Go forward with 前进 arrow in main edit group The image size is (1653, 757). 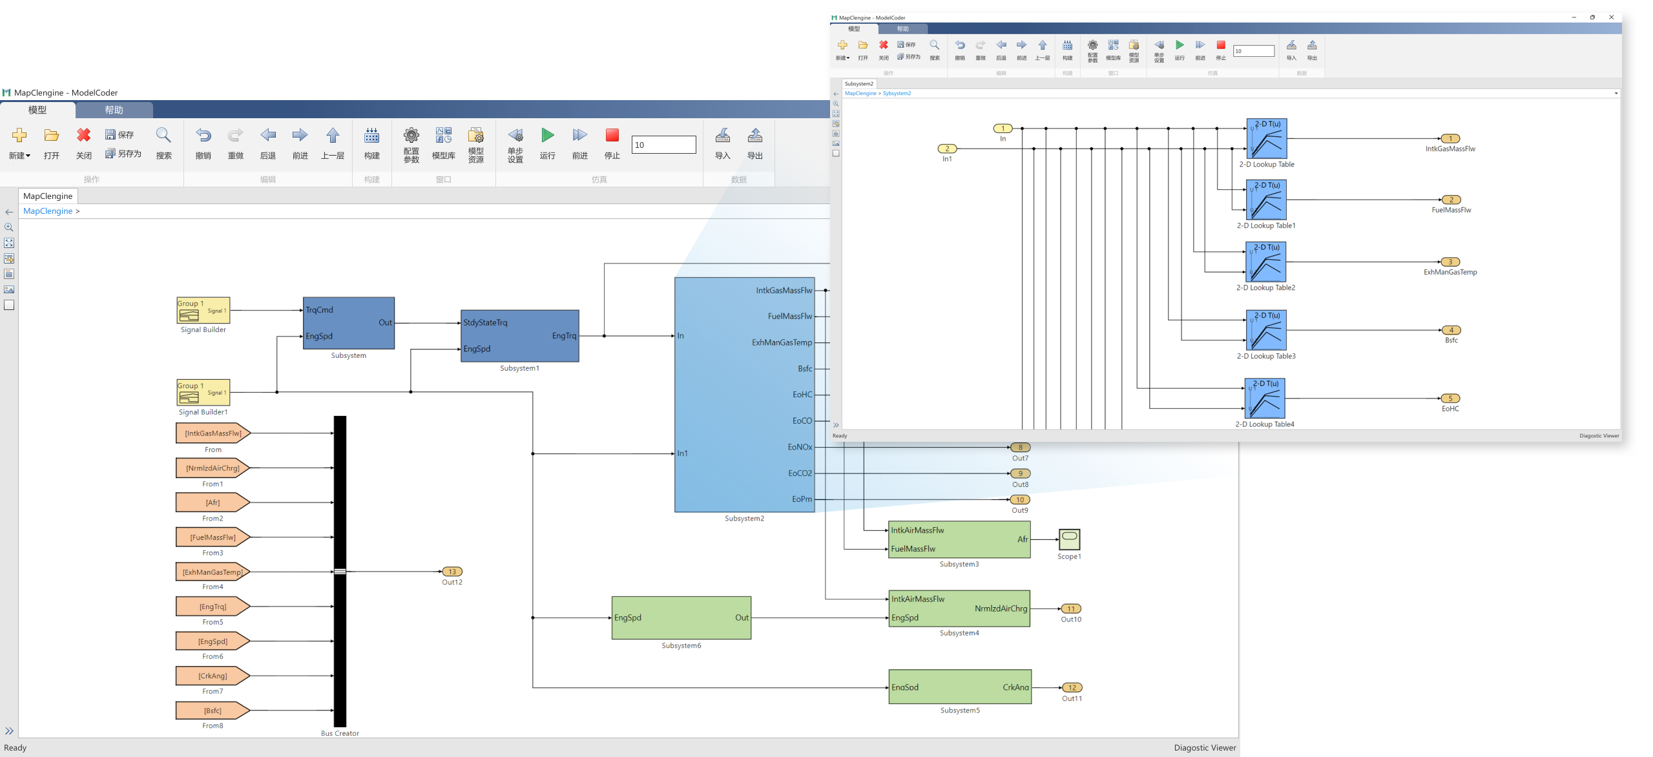click(x=300, y=143)
